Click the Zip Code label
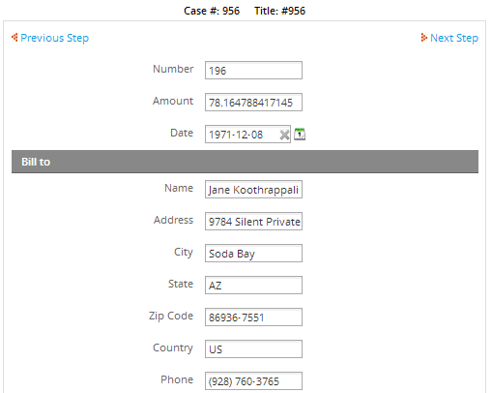The height and width of the screenshot is (393, 492). coord(171,316)
